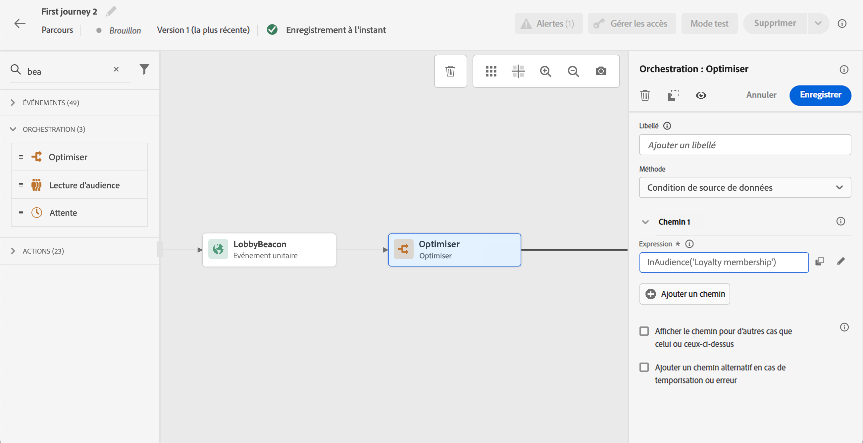Click the zoom in magnifier icon
The height and width of the screenshot is (443, 863).
click(x=545, y=71)
